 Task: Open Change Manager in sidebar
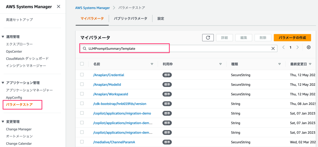click(19, 129)
